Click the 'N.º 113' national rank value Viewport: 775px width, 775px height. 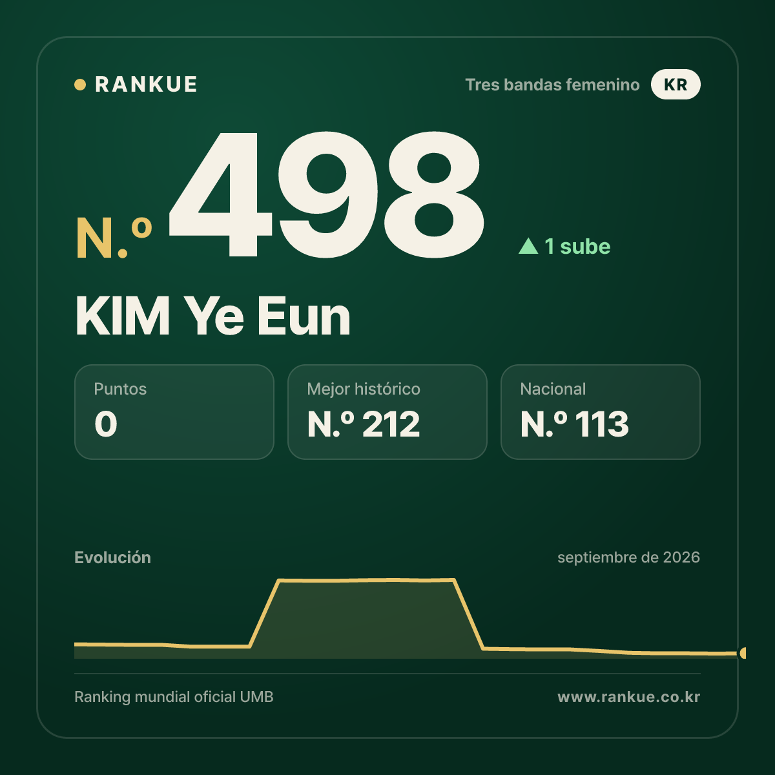click(574, 424)
